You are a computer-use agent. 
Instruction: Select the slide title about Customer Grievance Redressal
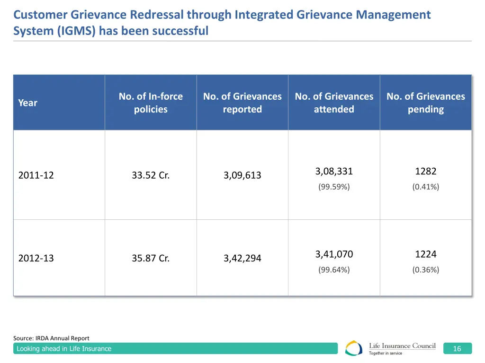tap(223, 22)
